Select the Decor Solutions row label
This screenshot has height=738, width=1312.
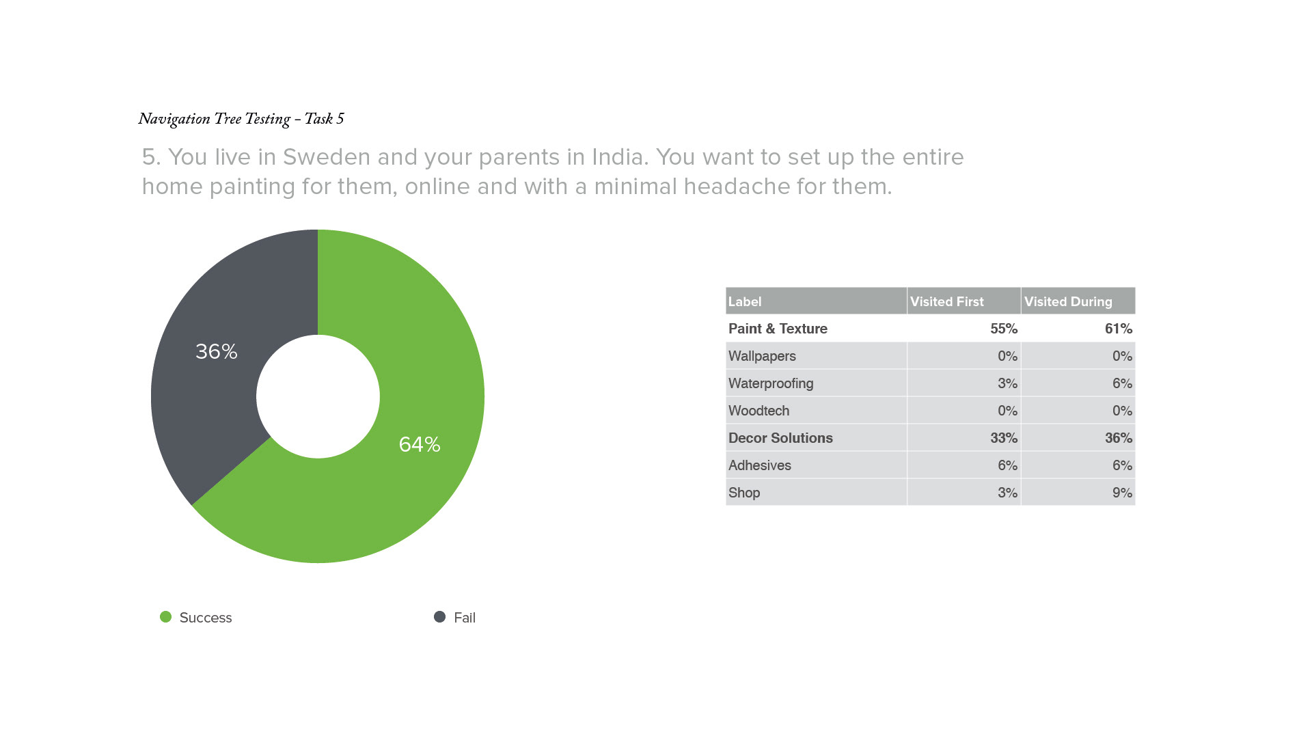(x=780, y=438)
